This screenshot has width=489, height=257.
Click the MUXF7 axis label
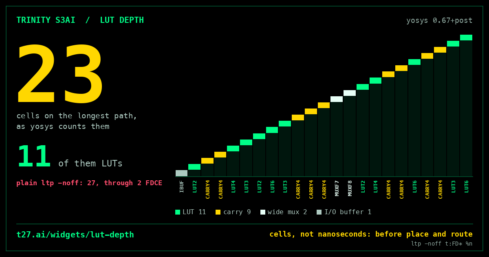[x=337, y=188]
